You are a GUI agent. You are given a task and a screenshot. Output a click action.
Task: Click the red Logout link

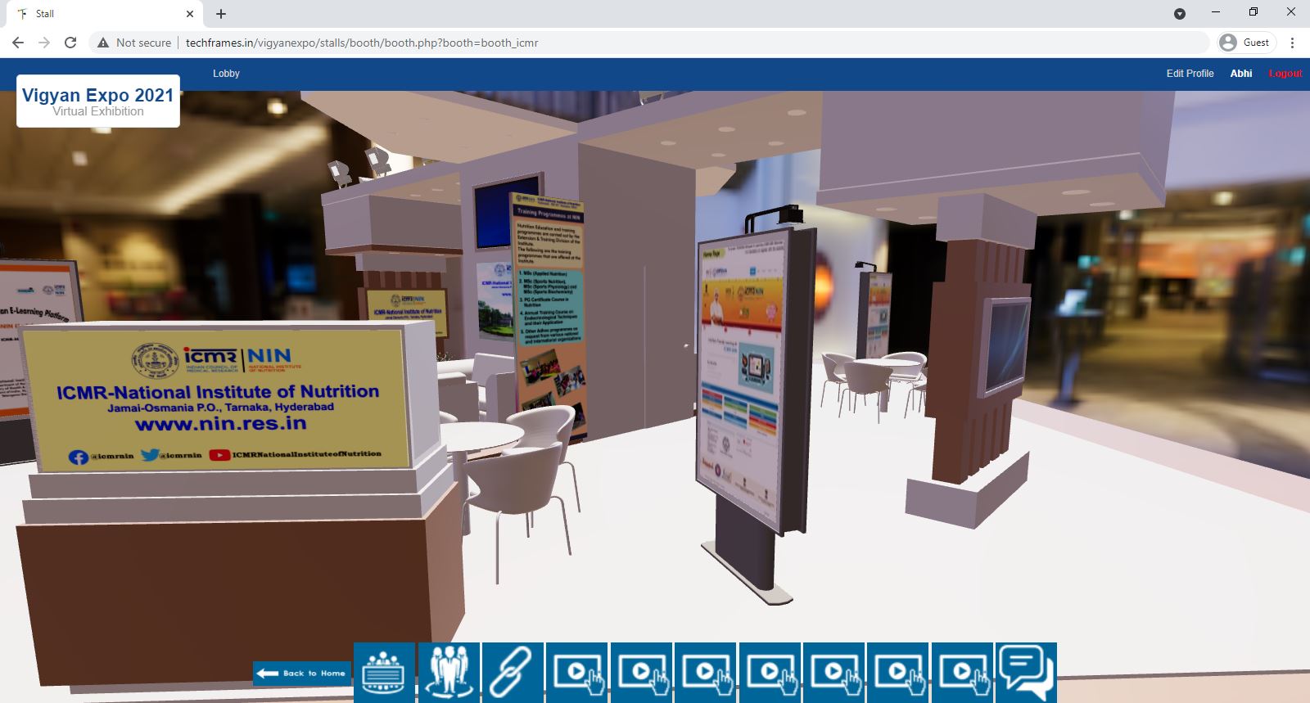[1285, 74]
